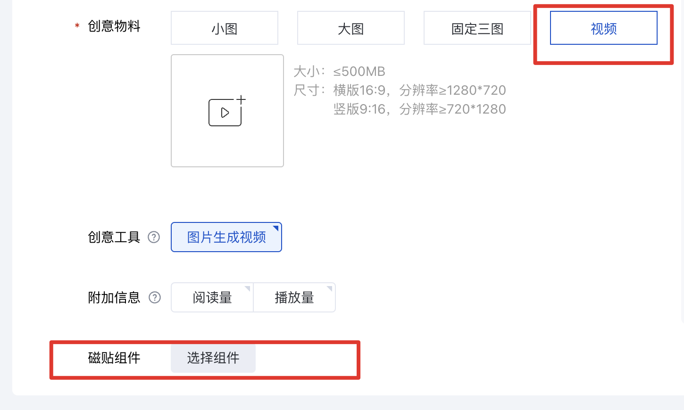Click the corner triangle on 图片生成视频
This screenshot has height=410, width=684.
tap(276, 229)
